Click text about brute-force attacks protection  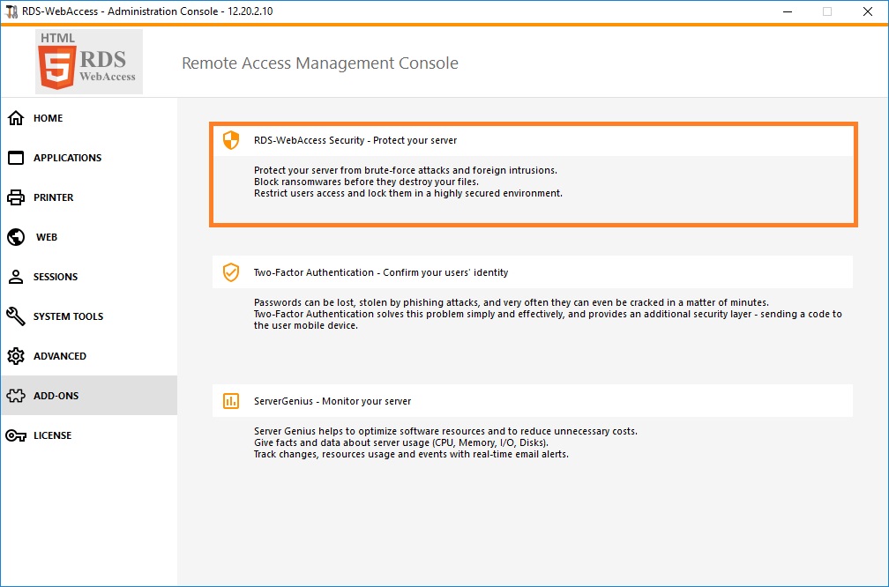406,170
